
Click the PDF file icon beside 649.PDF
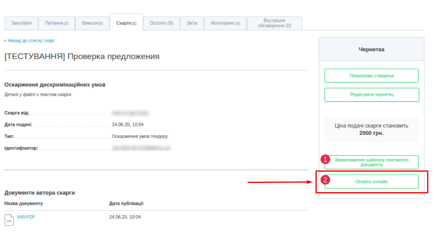[x=9, y=219]
